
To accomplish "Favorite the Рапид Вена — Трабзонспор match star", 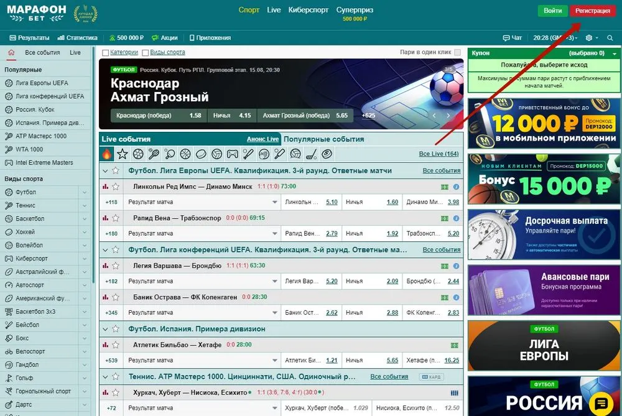I will pos(116,218).
